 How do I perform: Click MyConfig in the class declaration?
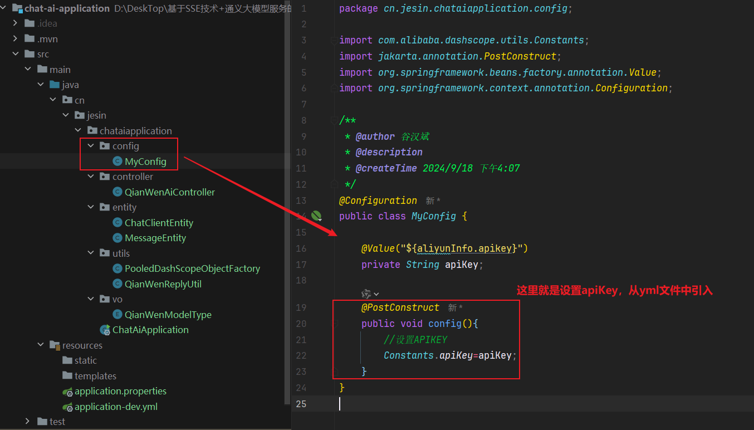pyautogui.click(x=434, y=216)
